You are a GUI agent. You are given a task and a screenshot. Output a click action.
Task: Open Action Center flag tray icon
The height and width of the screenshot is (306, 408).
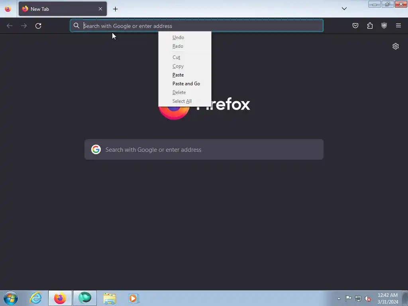tap(348, 298)
